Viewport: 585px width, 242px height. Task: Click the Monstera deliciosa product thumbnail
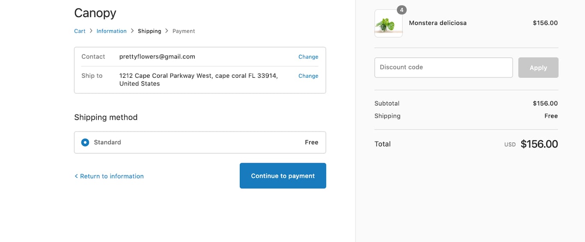pos(388,24)
